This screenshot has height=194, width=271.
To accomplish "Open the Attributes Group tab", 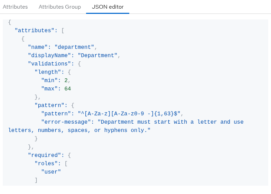I will coord(59,7).
